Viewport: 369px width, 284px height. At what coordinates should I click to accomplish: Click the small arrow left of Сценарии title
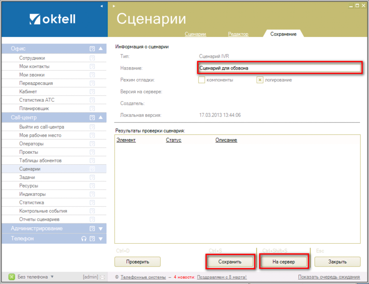(x=114, y=6)
